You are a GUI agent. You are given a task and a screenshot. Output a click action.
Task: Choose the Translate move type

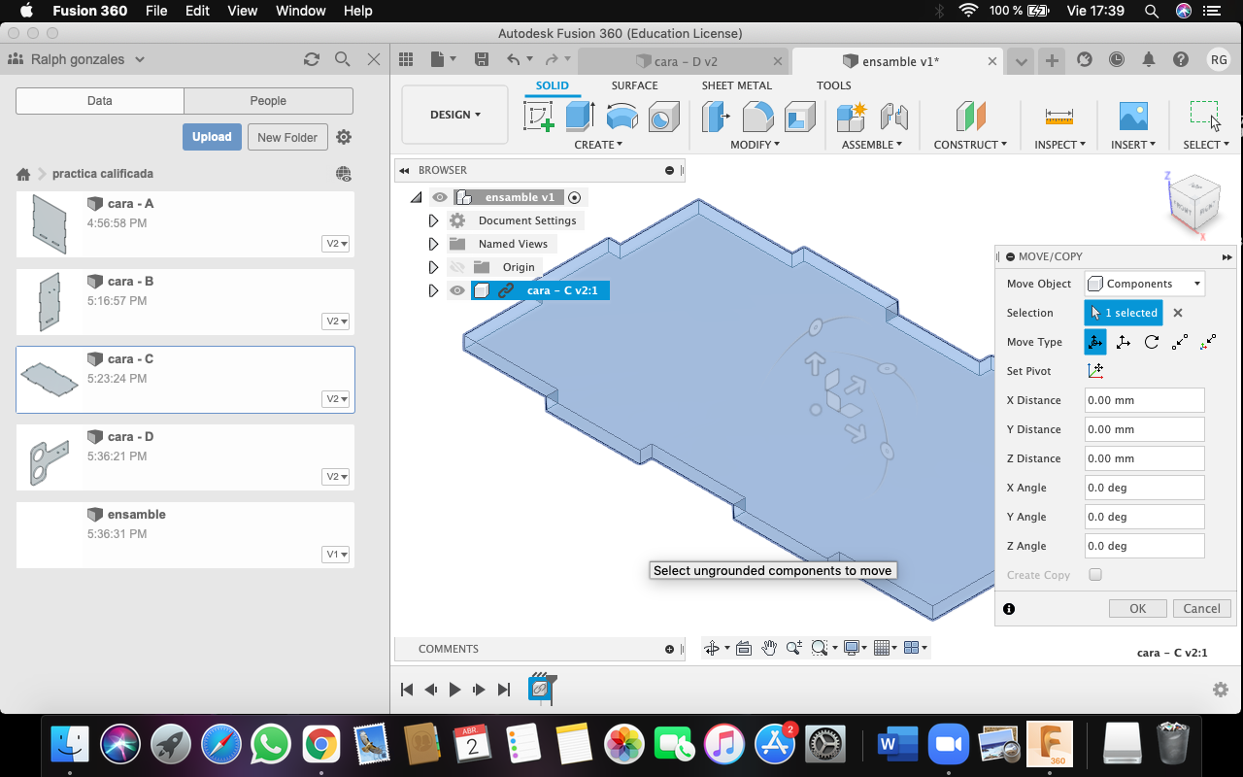click(x=1124, y=342)
